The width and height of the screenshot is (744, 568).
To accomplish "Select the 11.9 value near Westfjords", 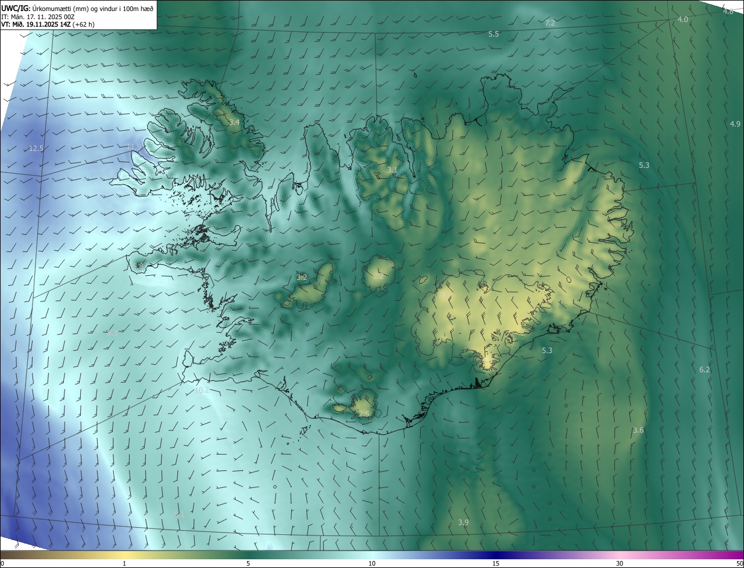I will tap(134, 147).
